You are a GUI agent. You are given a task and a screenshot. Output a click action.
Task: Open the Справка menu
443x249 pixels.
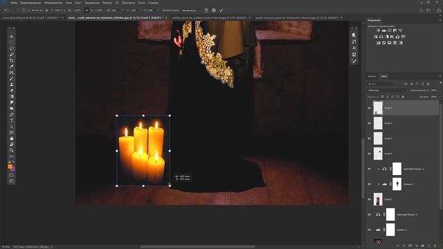click(154, 3)
